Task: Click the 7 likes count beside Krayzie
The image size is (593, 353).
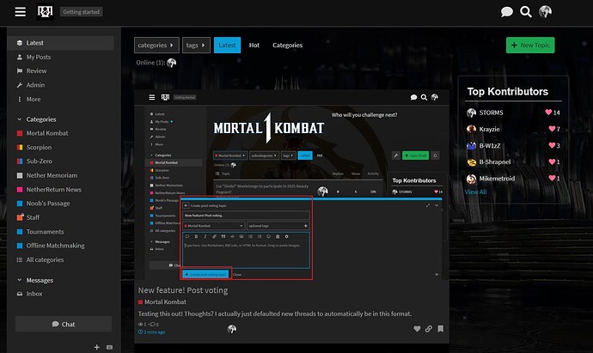Action: click(554, 129)
